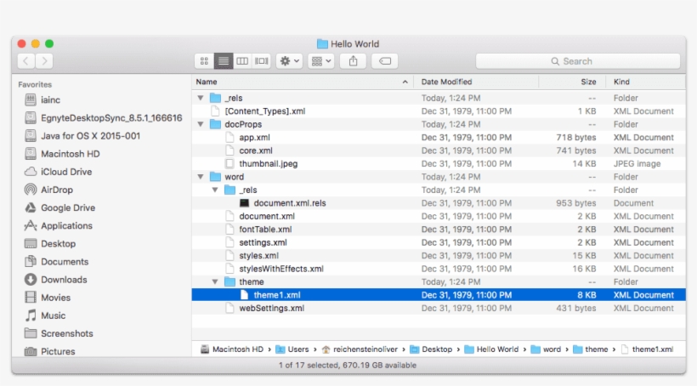Select the theme1.xml file row
The image size is (697, 386).
coord(439,295)
